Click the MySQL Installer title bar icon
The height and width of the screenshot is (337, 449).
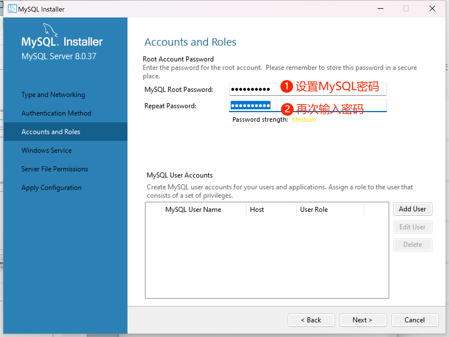pos(12,9)
